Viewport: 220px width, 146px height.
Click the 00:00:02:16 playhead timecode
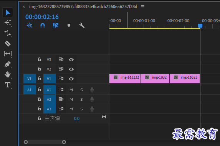click(42, 17)
